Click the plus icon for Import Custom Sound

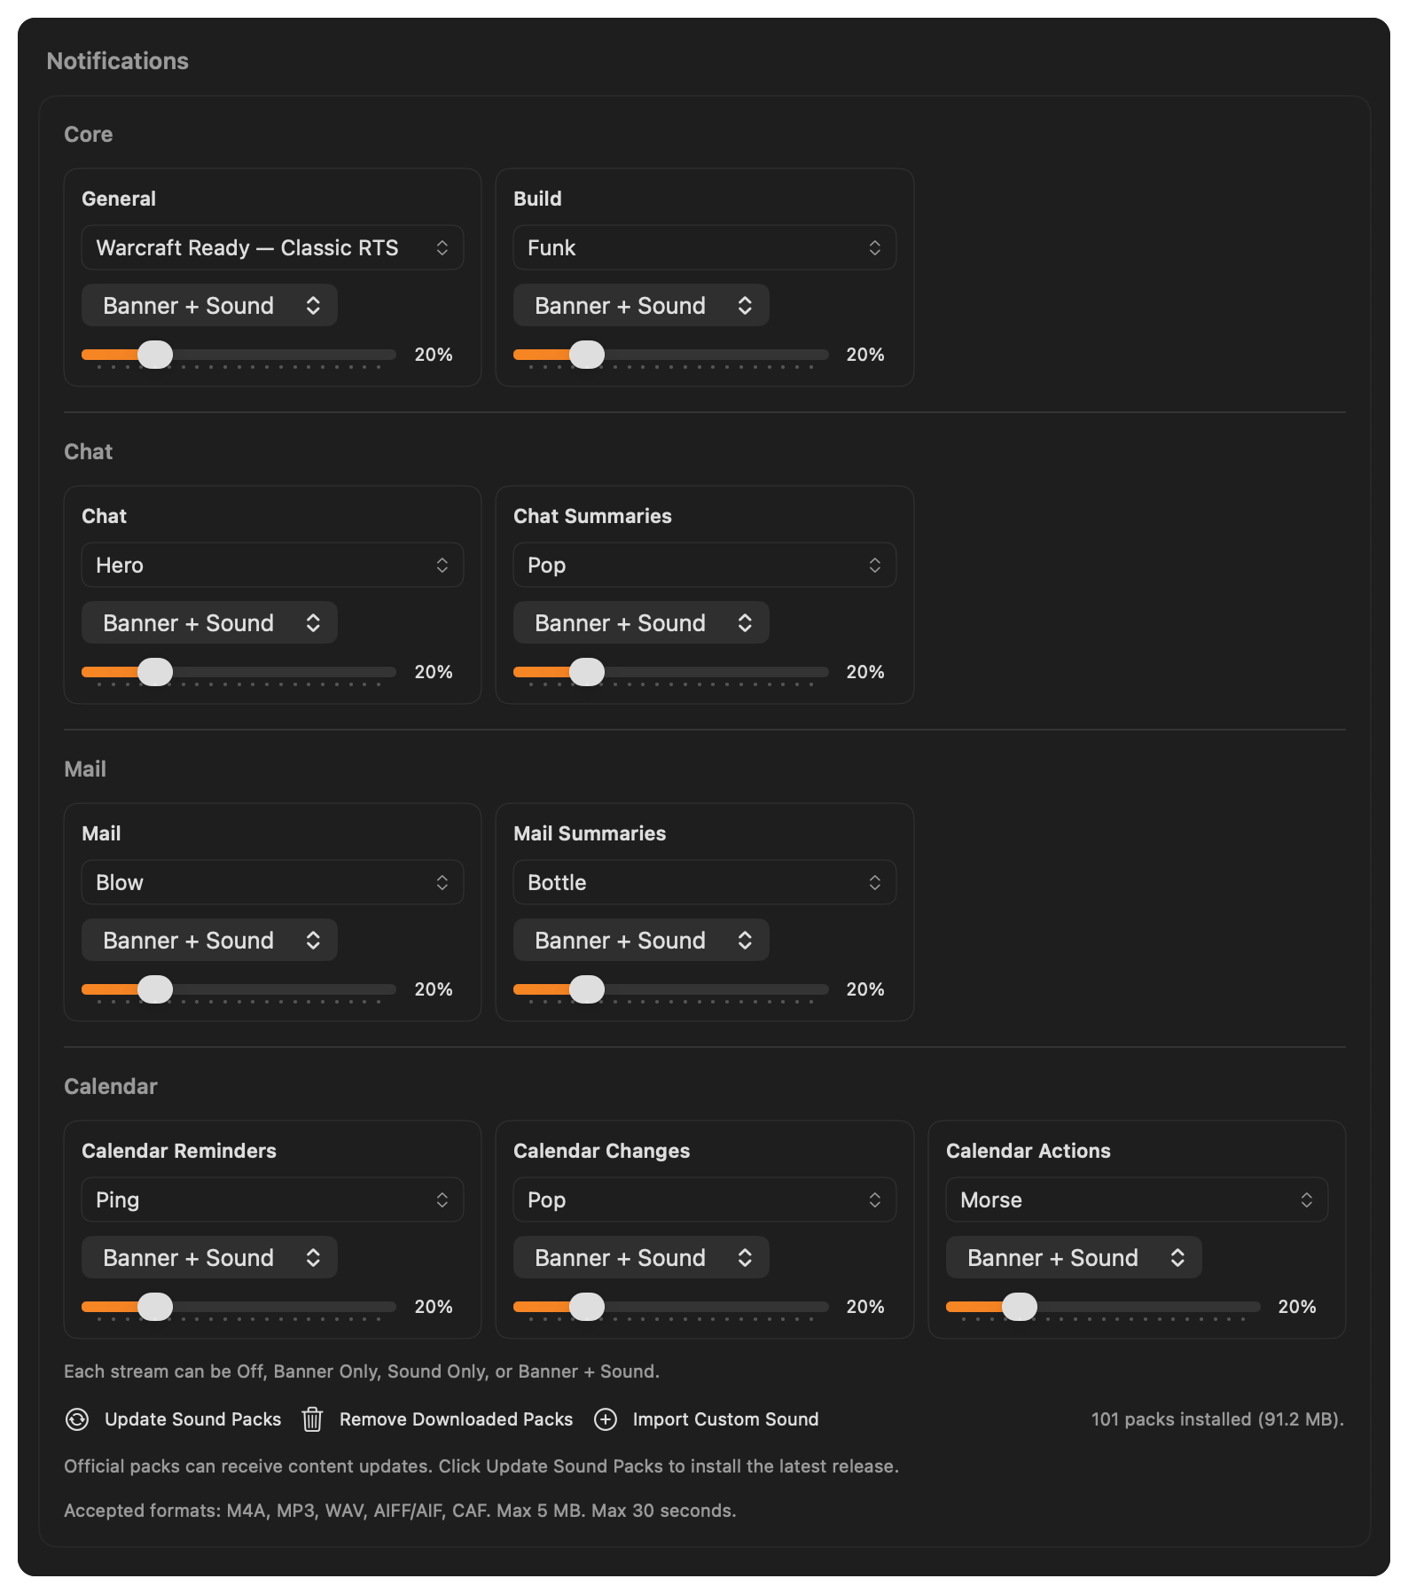(x=606, y=1419)
